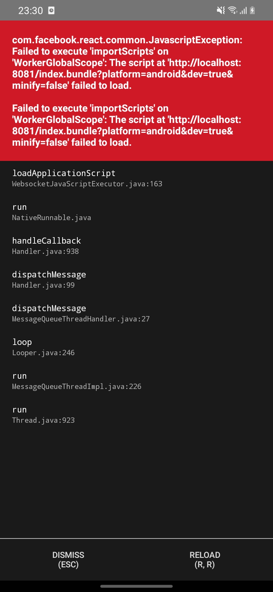Tap the JavascriptException error title line
This screenshot has width=273, height=592.
click(x=127, y=40)
